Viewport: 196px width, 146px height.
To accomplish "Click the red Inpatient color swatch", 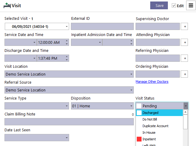I will pyautogui.click(x=139, y=139).
